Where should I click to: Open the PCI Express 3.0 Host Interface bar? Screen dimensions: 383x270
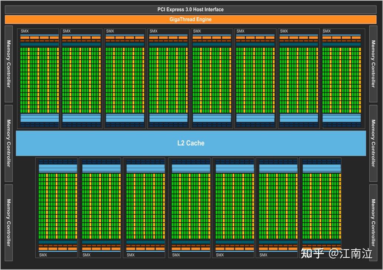(x=191, y=9)
